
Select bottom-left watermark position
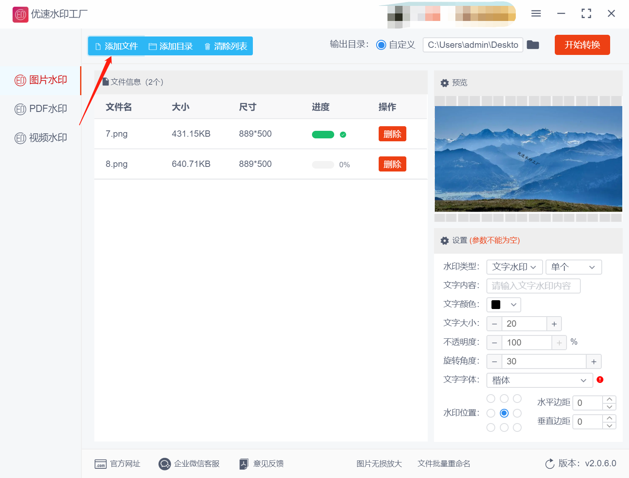pos(491,427)
